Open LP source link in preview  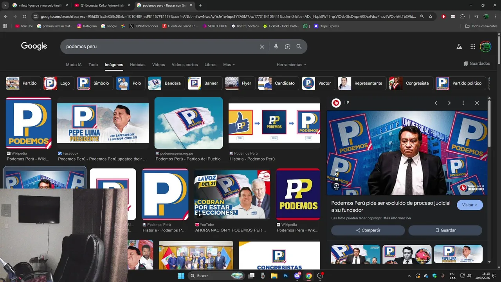[x=341, y=103]
